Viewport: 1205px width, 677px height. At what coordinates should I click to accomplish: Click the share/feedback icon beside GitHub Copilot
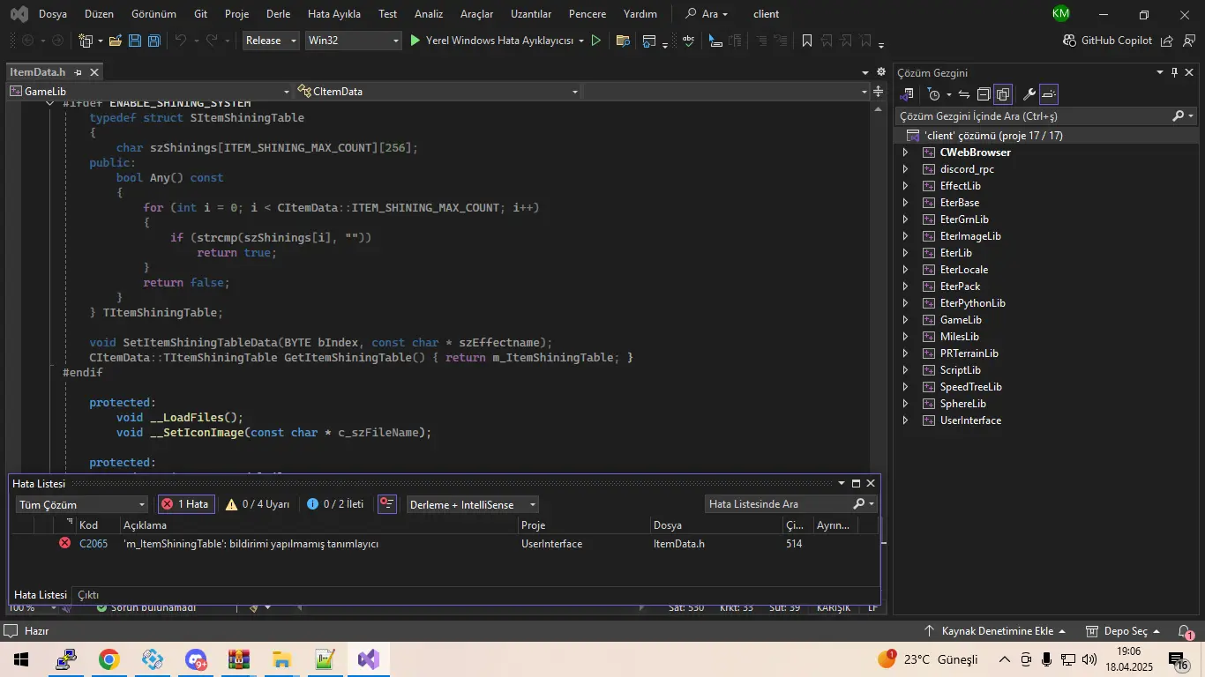[x=1166, y=41]
